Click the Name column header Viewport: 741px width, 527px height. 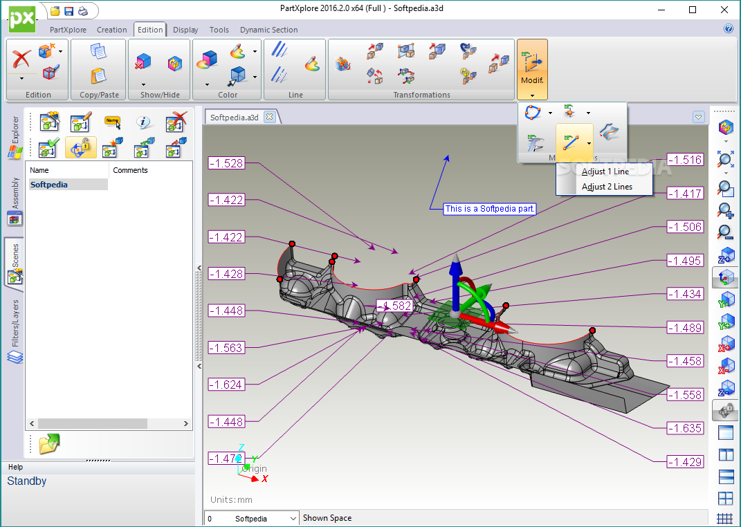(67, 170)
